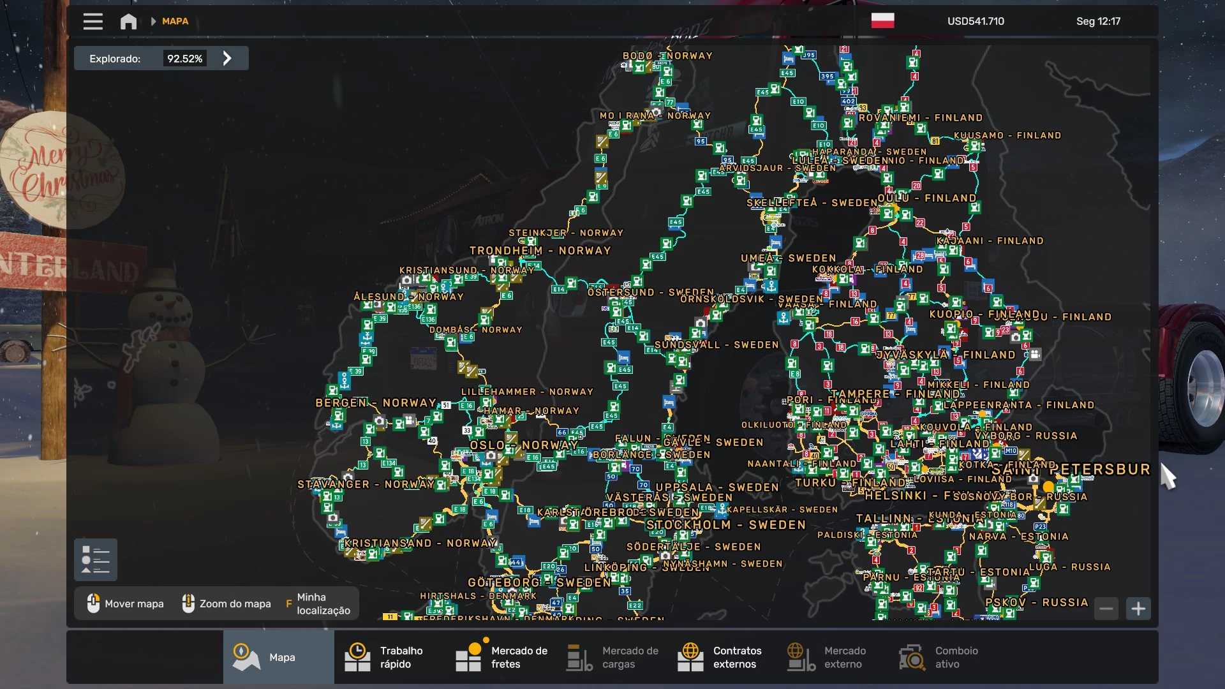The width and height of the screenshot is (1225, 689).
Task: Zoom out the map with minus
Action: pos(1106,609)
